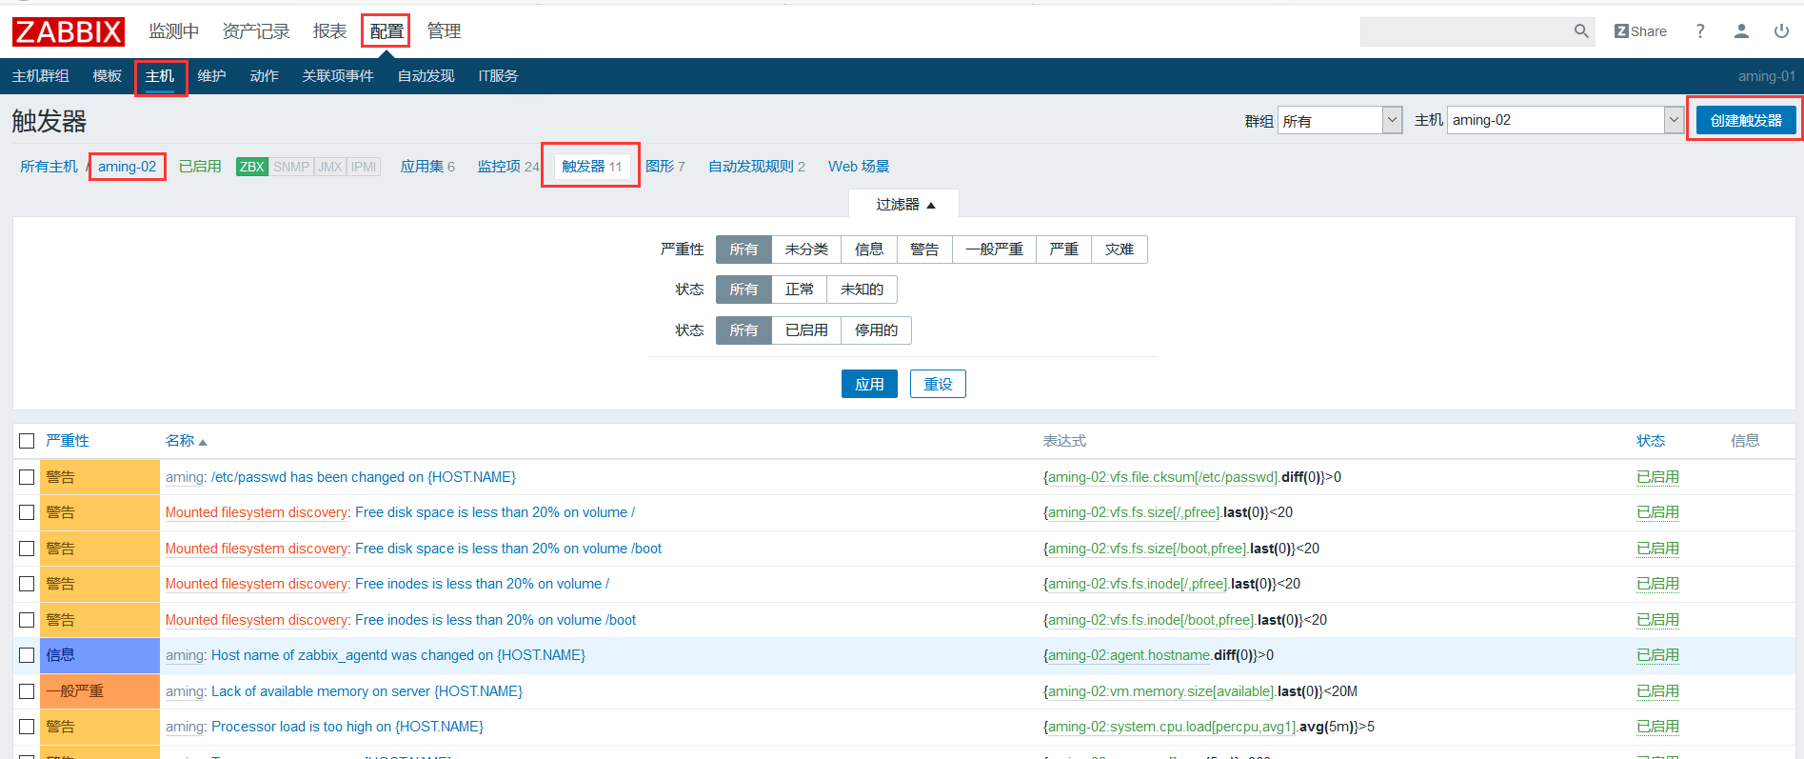Open the Items 24 tab
1804x759 pixels.
(x=508, y=167)
